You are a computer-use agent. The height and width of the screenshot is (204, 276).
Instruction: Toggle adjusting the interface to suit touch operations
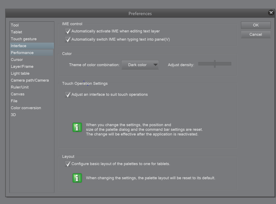pos(68,94)
